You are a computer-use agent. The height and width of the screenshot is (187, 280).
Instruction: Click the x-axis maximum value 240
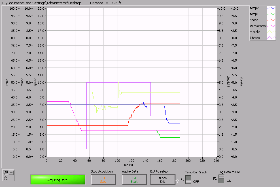coord(216,161)
